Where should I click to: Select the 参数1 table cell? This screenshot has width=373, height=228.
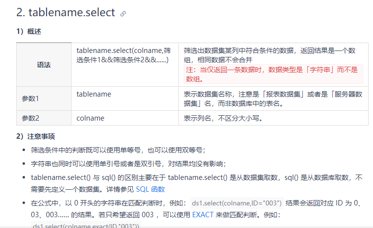point(30,99)
